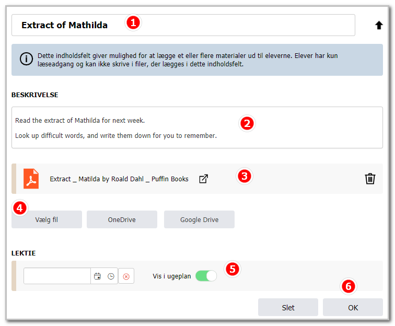Open the Extract _ Matilda by Roald Dahl file

[119, 179]
